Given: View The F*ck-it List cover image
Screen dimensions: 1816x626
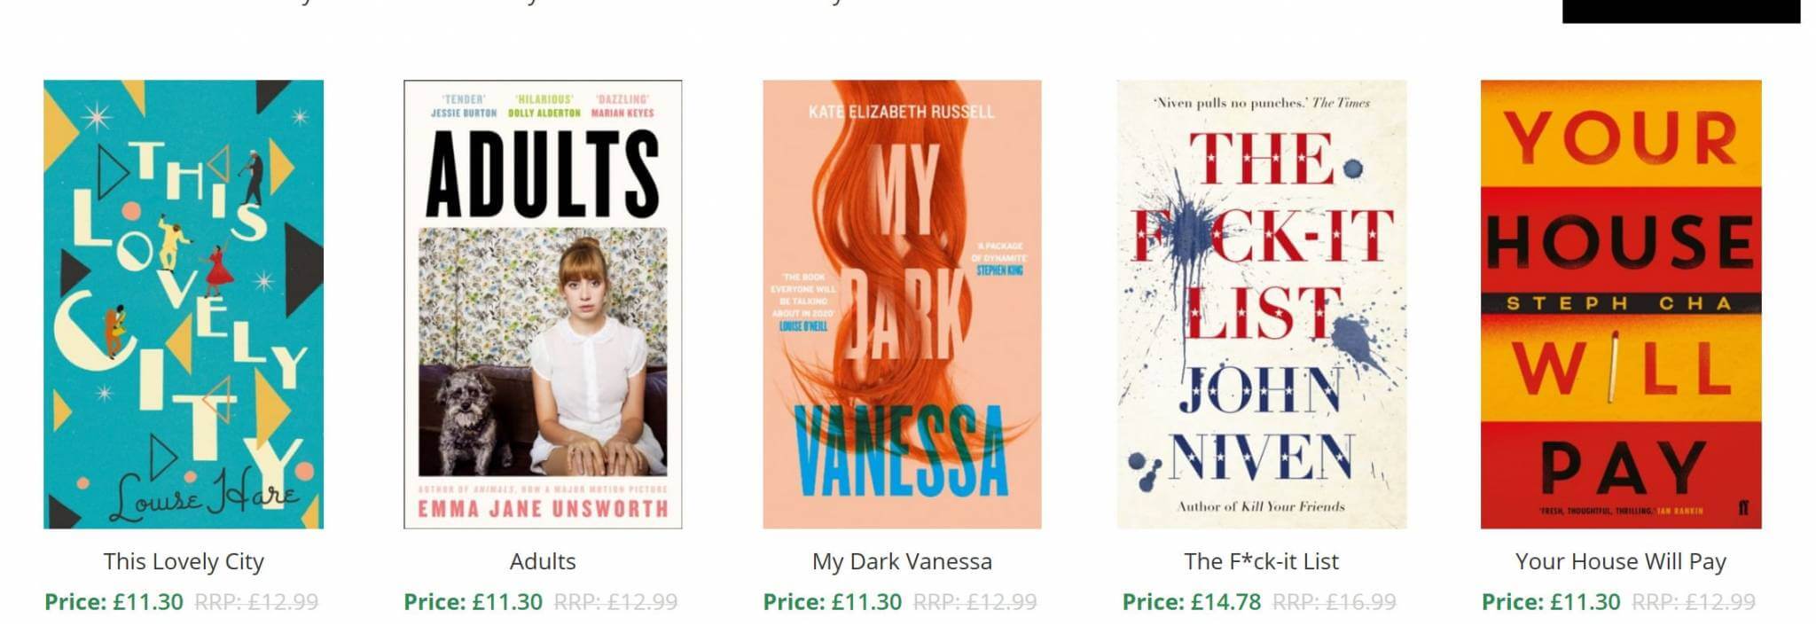Looking at the screenshot, I should pyautogui.click(x=1261, y=304).
